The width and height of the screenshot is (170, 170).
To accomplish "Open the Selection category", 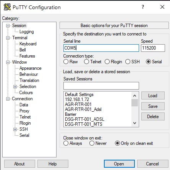I will 28,87.
